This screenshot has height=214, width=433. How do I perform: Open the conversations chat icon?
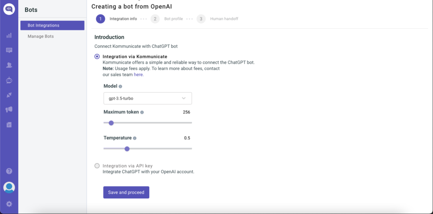[x=9, y=50]
